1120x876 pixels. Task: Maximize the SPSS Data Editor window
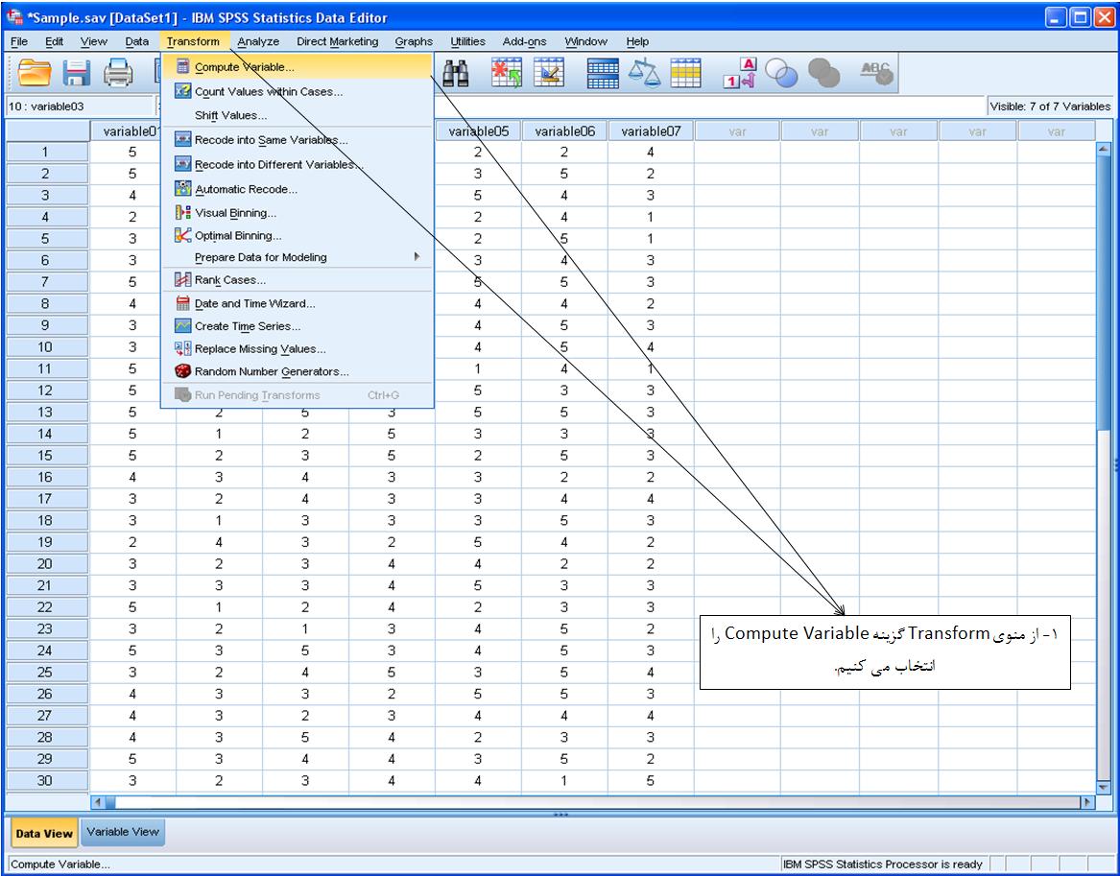tap(1080, 17)
